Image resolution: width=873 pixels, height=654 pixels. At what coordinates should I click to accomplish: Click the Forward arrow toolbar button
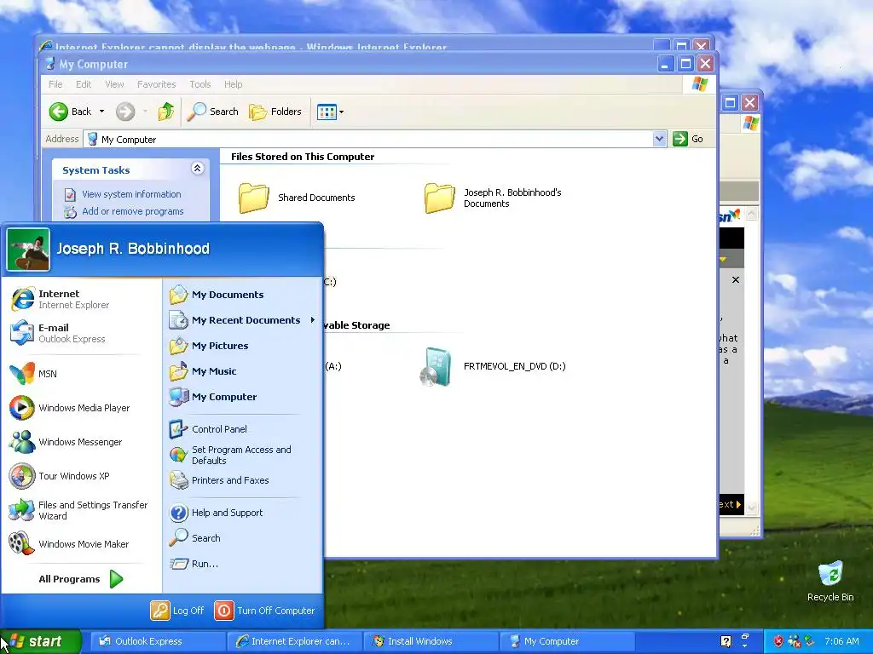pyautogui.click(x=125, y=112)
